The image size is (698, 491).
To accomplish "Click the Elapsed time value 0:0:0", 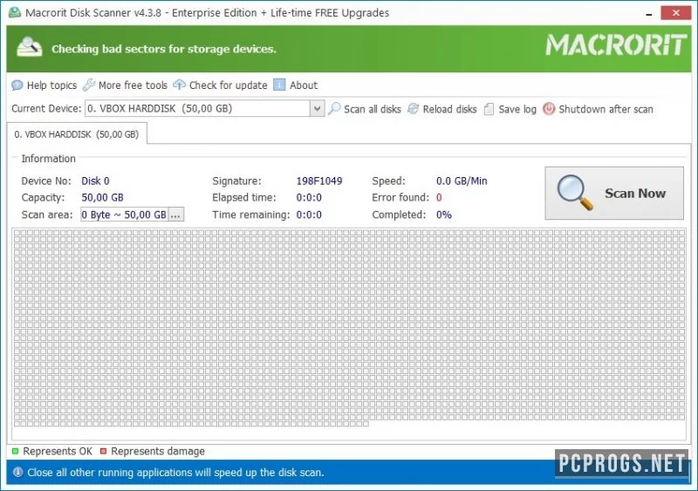I will coord(309,197).
